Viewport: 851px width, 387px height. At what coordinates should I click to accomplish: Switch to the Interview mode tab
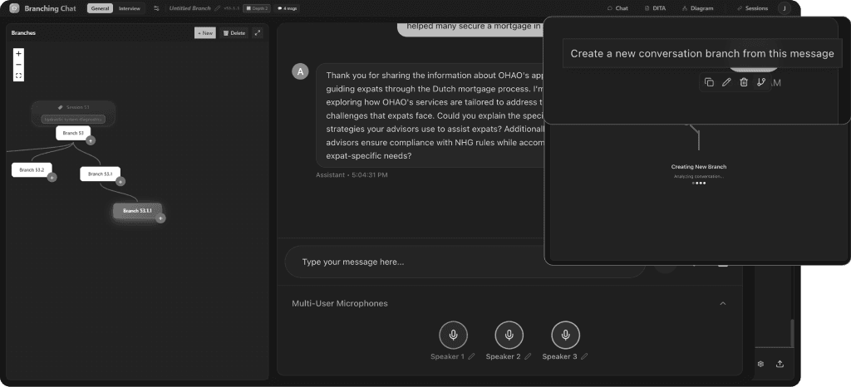click(x=130, y=8)
